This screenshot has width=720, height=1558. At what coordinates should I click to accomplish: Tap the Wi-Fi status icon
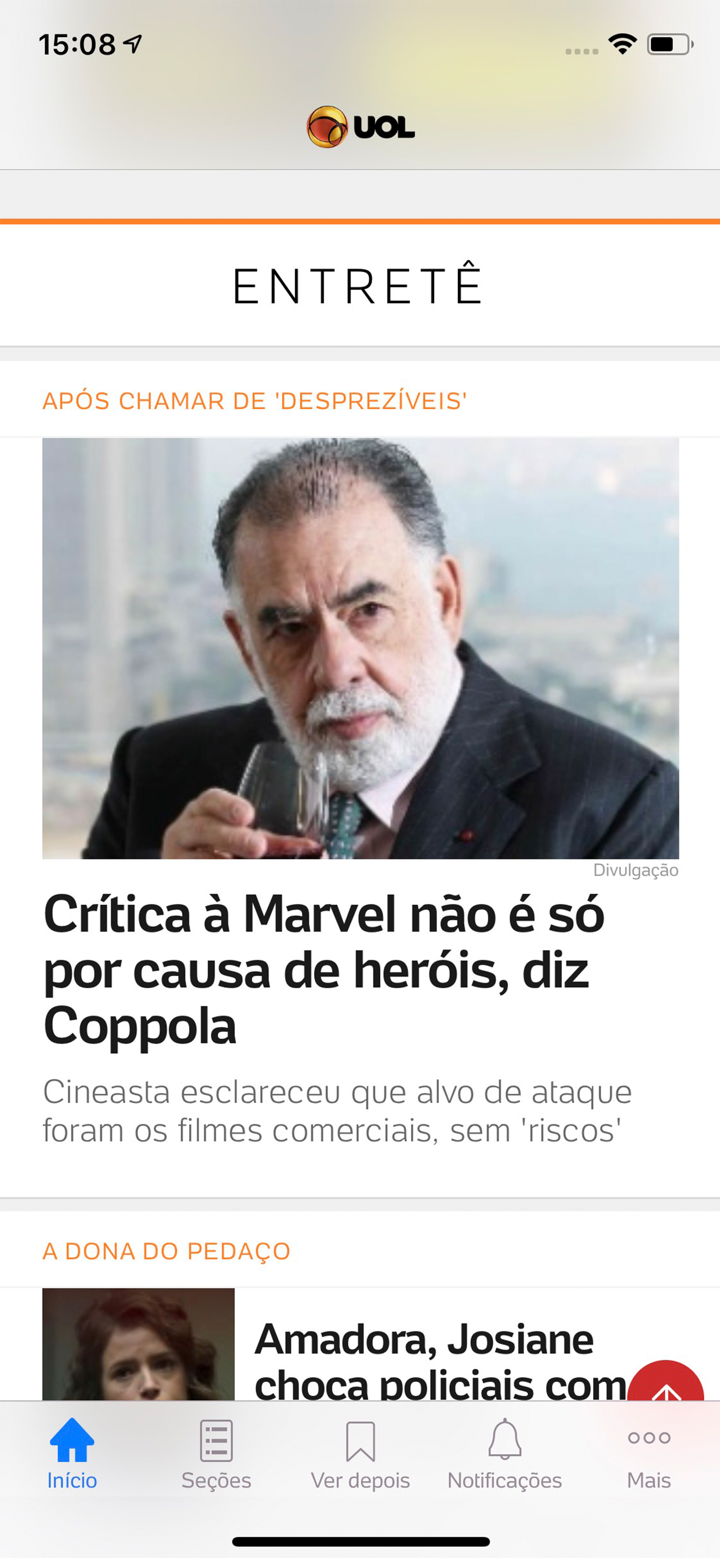[x=623, y=44]
